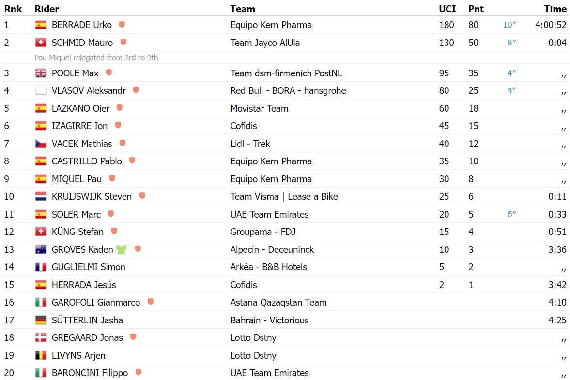Click the orange shield icon beside BERRADE Urko

122,24
